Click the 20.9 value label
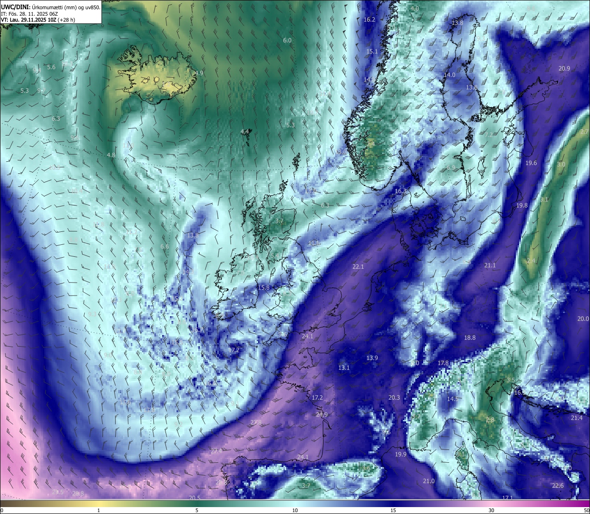The height and width of the screenshot is (514, 590). (x=564, y=68)
